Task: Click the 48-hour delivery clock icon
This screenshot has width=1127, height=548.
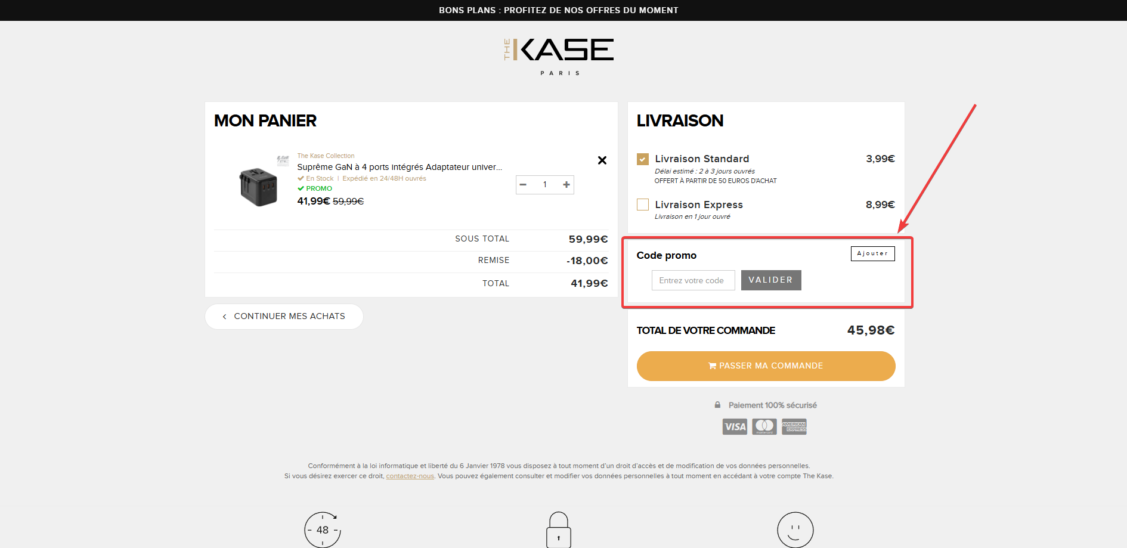Action: click(323, 530)
